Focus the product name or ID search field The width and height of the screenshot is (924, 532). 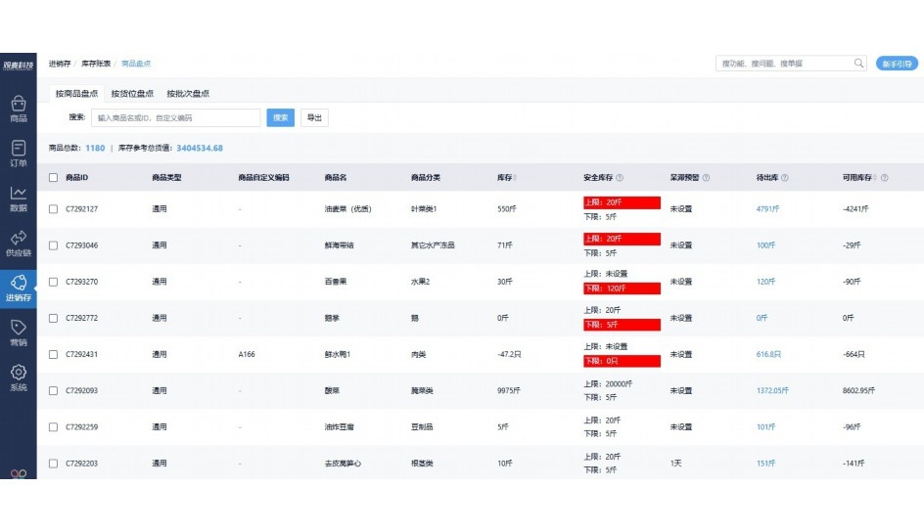175,117
